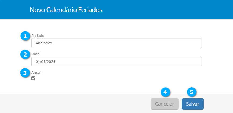Image resolution: width=233 pixels, height=113 pixels.
Task: Click the number 1 annotation badge
Action: [25, 36]
